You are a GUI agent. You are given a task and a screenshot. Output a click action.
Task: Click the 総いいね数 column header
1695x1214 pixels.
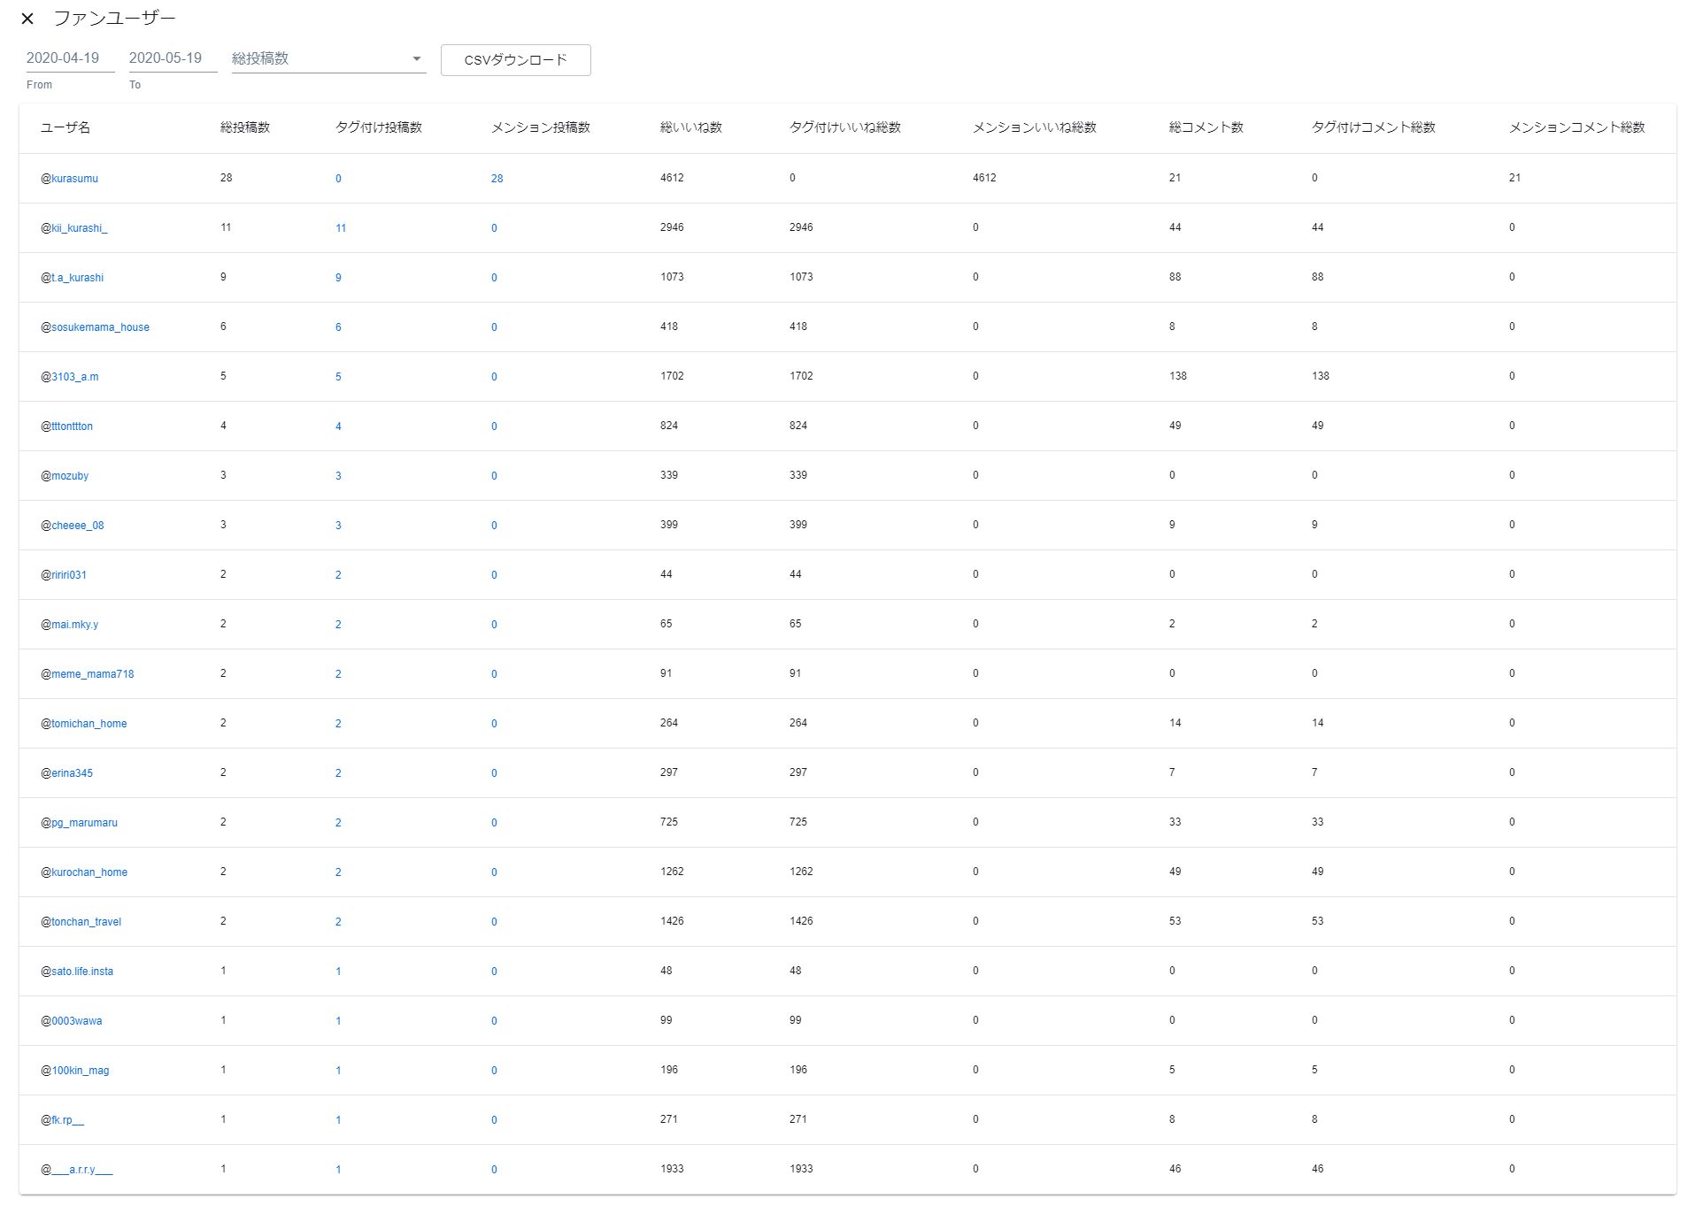pyautogui.click(x=690, y=127)
